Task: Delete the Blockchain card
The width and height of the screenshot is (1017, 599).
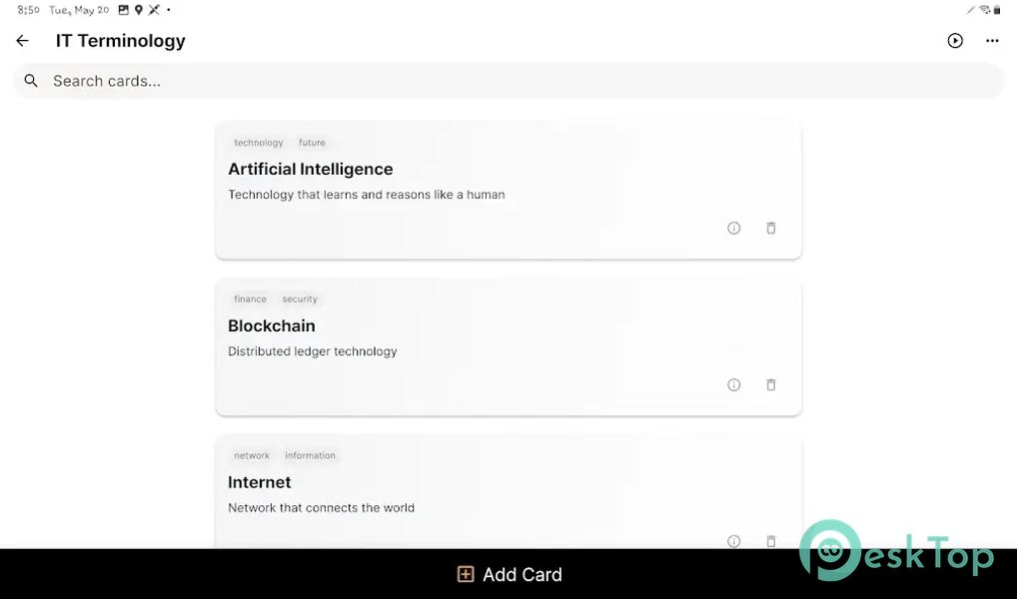Action: [770, 385]
